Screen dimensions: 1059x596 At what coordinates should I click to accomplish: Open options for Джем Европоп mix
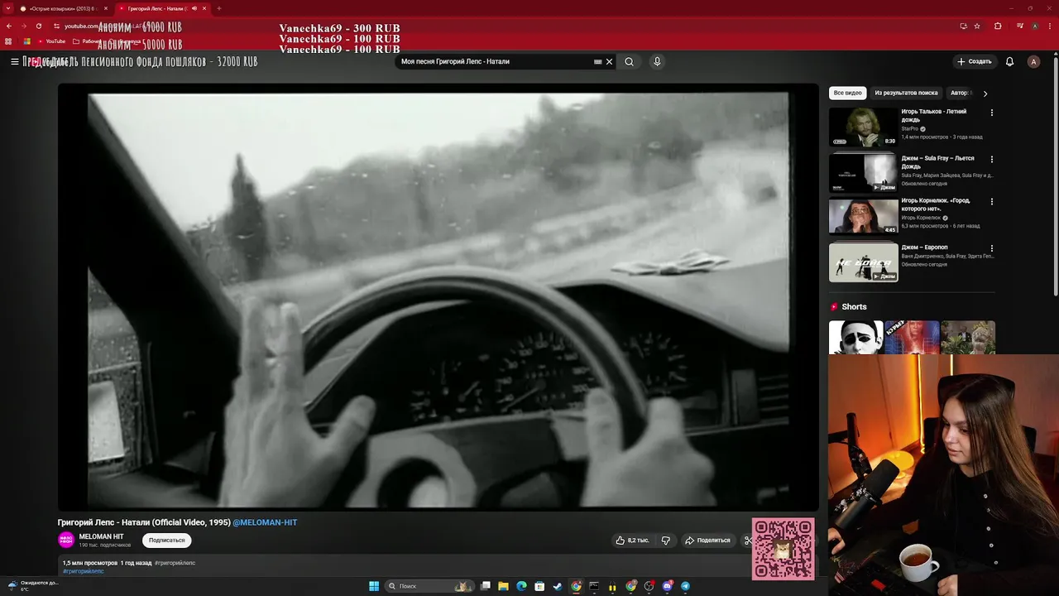click(x=991, y=248)
